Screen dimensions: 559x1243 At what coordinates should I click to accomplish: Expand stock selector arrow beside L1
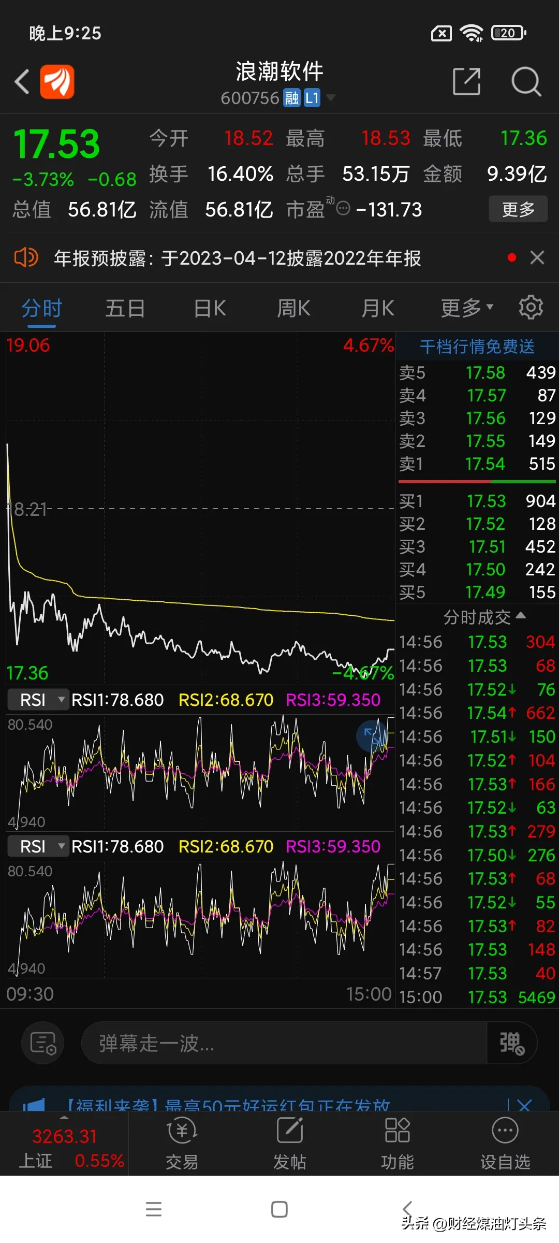click(330, 97)
